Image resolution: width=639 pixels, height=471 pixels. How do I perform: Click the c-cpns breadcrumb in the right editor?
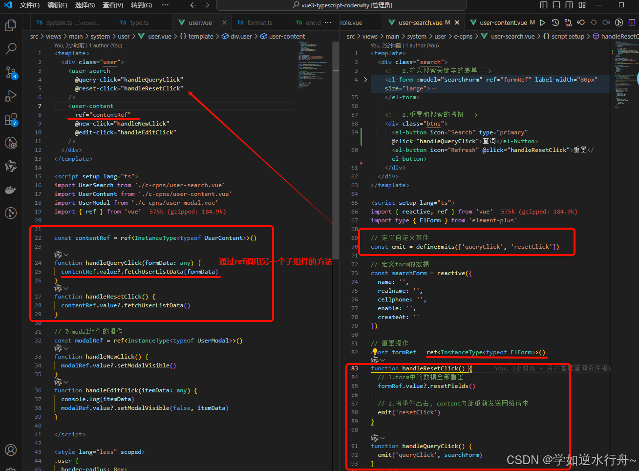tap(463, 36)
